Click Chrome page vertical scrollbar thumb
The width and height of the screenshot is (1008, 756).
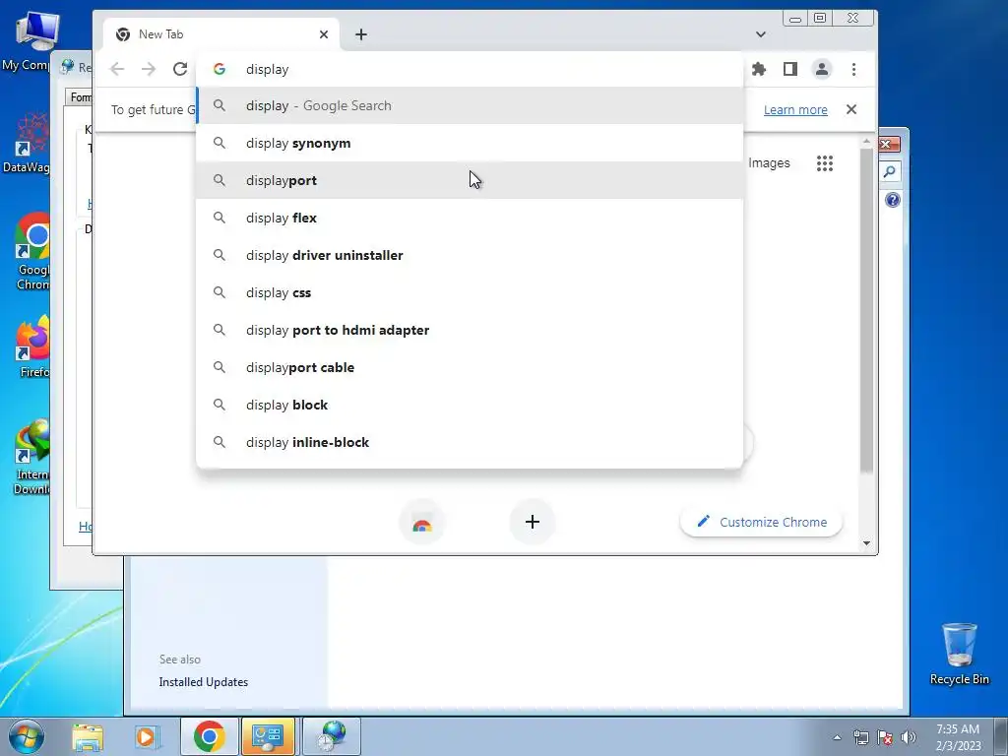[866, 310]
